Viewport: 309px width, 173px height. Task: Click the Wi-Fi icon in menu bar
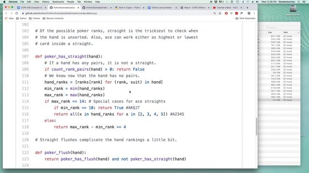248,2
